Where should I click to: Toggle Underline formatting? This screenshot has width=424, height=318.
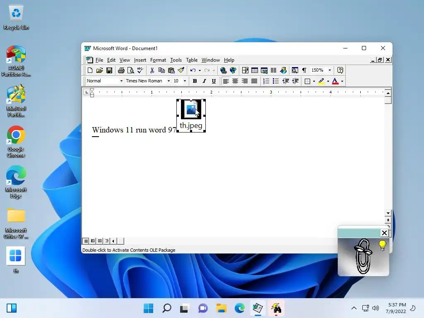coord(214,81)
